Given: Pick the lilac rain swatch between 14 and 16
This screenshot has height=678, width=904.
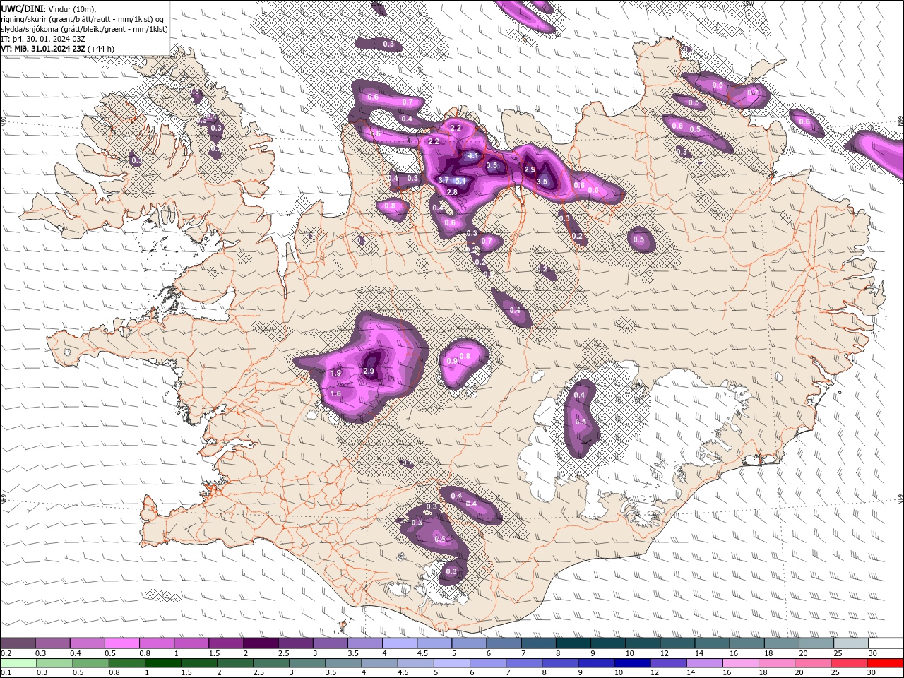Looking at the screenshot, I should 706,663.
